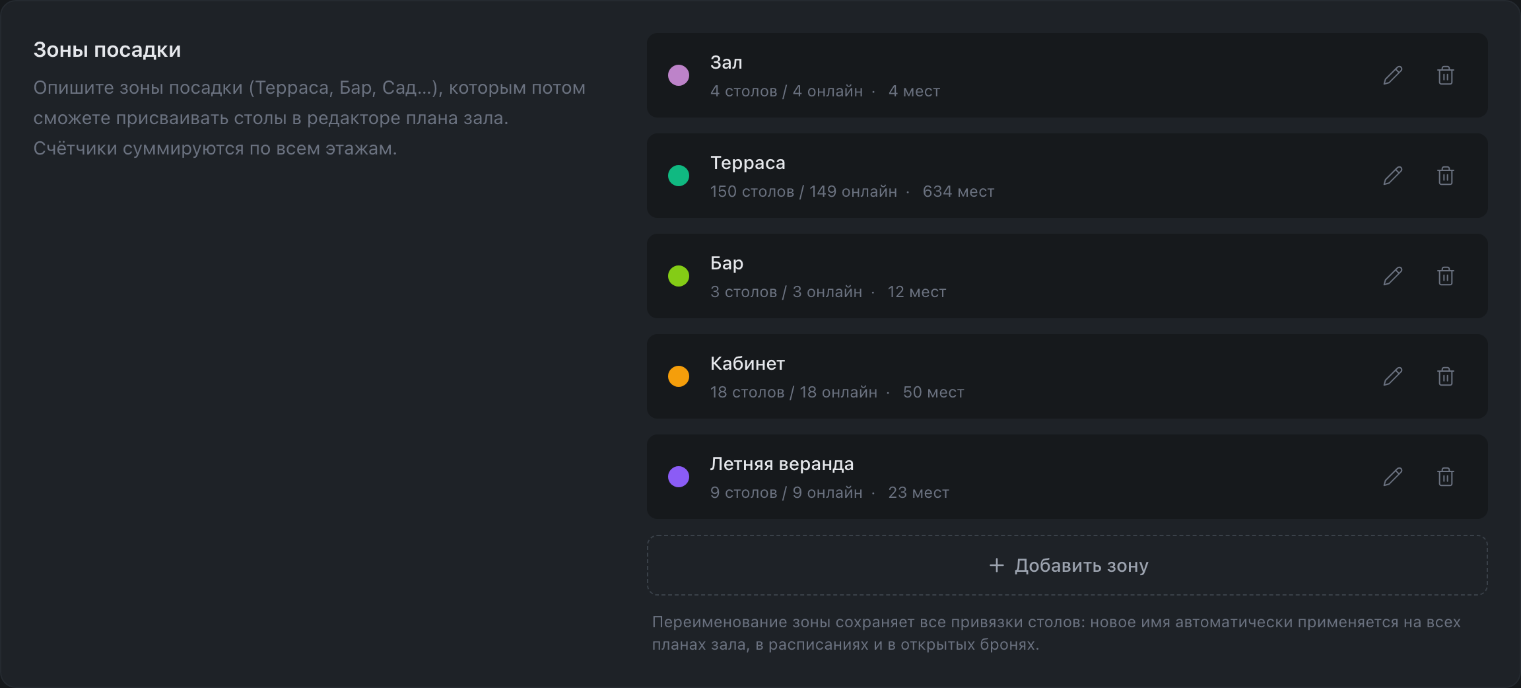Viewport: 1521px width, 688px height.
Task: Click the zone name Бар
Action: click(x=727, y=263)
